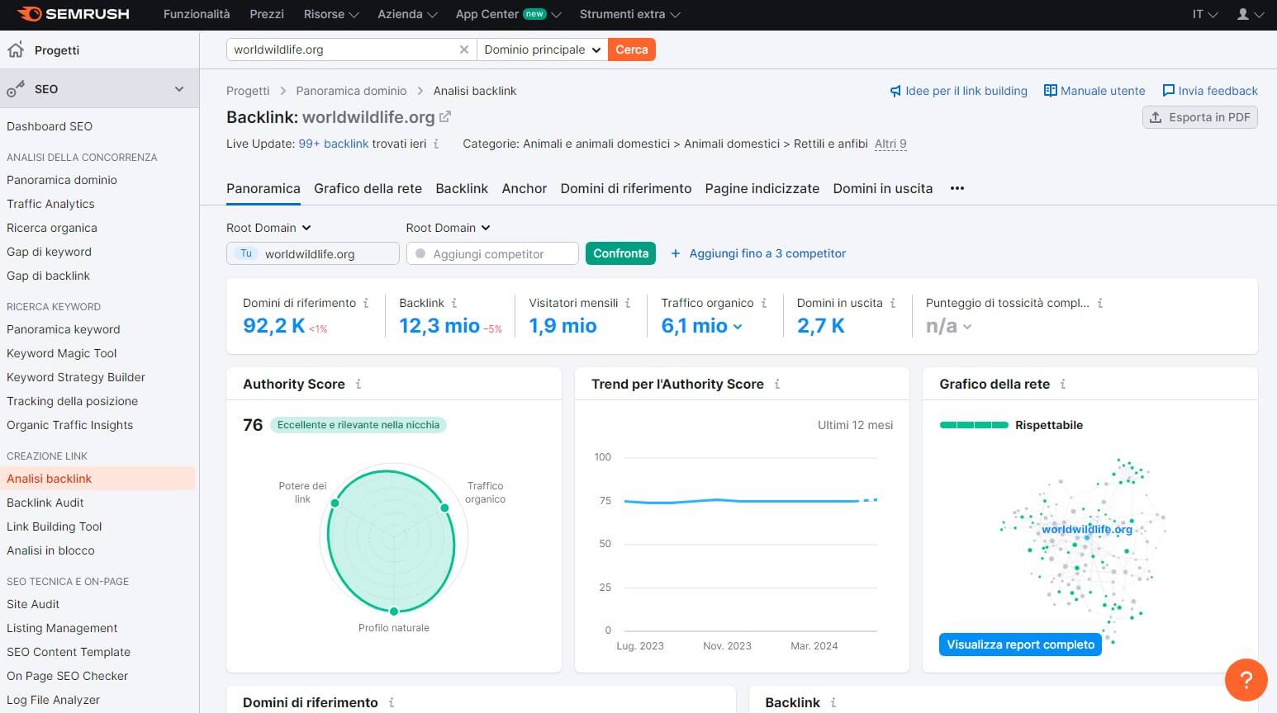Screen dimensions: 1277x713
Task: Open the 99+ backlink link
Action: click(334, 144)
